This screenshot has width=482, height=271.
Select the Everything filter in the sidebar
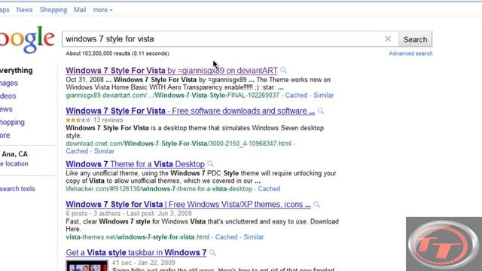click(17, 71)
